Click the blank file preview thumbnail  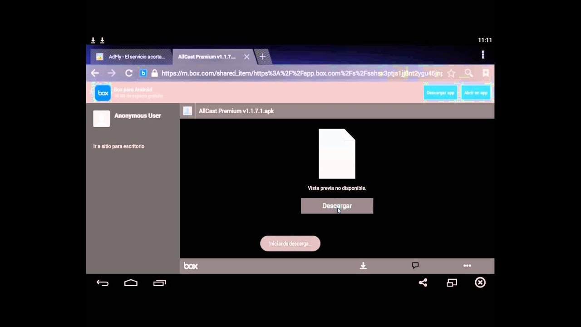pos(337,154)
